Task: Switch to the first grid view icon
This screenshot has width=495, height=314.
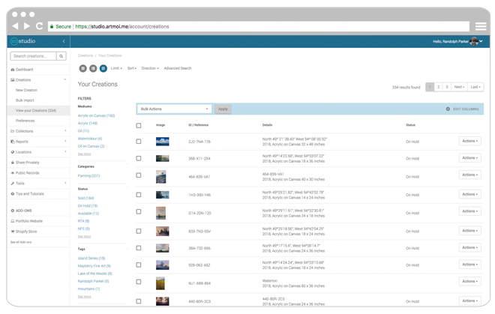Action: 82,68
